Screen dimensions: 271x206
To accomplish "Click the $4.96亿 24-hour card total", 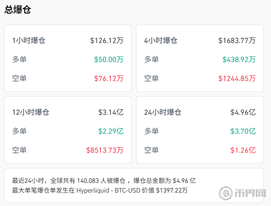I will tap(243, 112).
